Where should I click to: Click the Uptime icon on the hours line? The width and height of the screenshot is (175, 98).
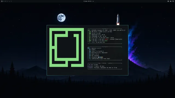point(88,66)
